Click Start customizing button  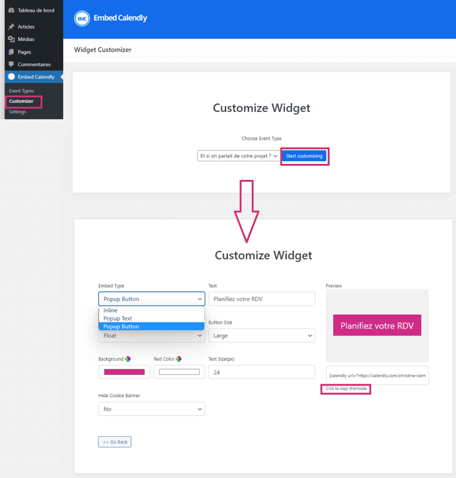tap(304, 156)
